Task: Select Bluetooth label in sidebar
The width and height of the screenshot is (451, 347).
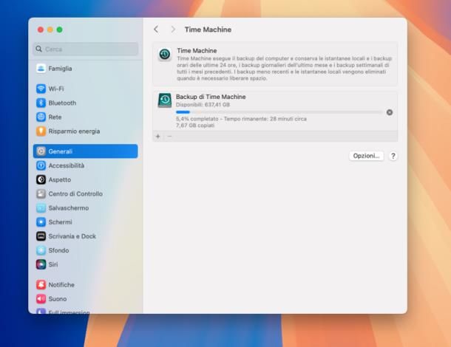Action: point(62,103)
